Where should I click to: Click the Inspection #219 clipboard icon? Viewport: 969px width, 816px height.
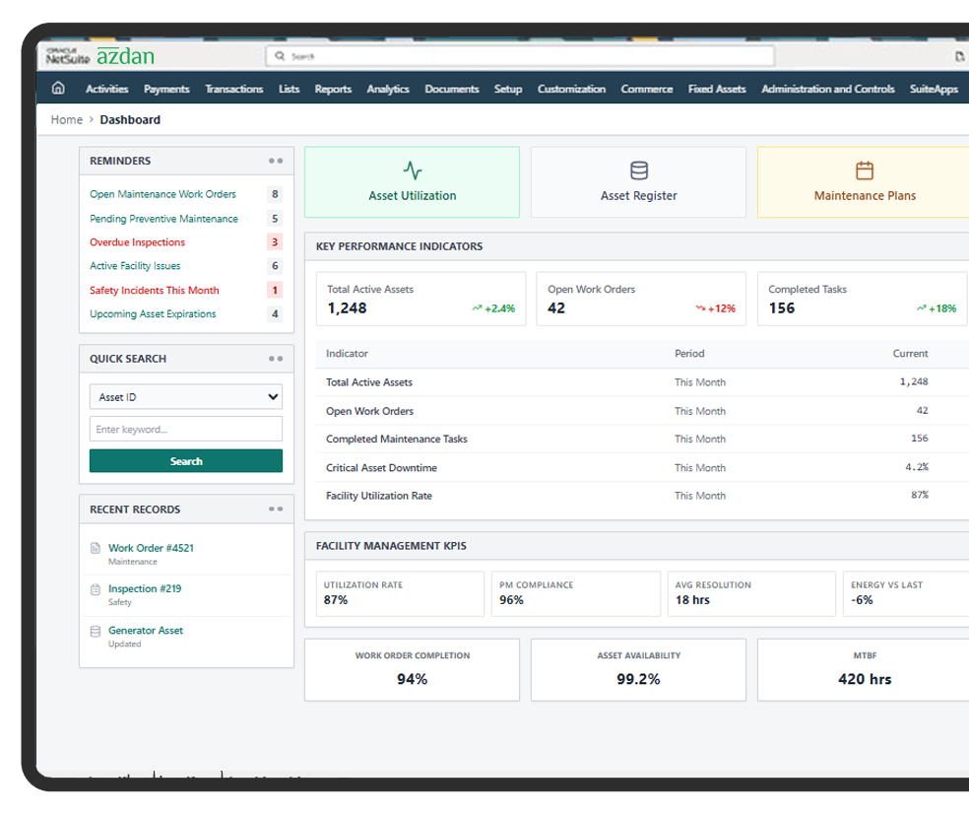96,589
